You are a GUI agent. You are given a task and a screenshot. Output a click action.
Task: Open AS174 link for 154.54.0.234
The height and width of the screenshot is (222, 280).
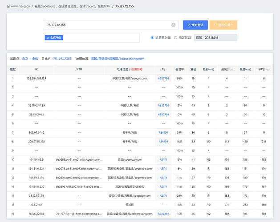click(163, 169)
